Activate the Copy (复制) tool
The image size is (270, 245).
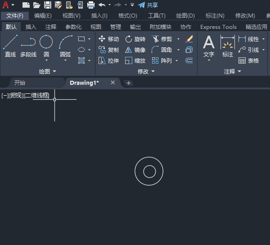108,50
